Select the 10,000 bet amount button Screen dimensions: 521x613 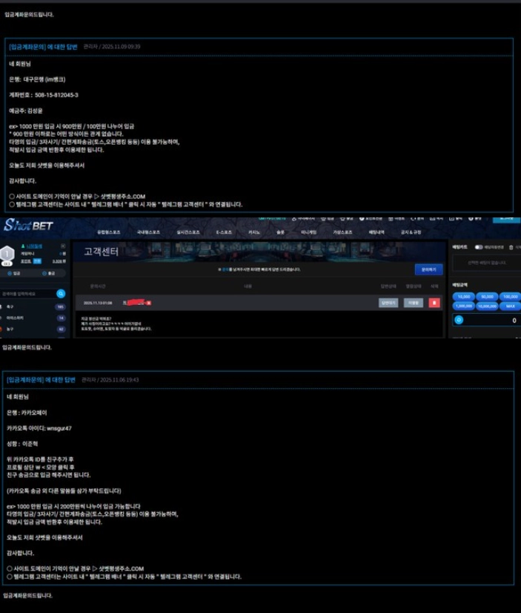tap(464, 296)
